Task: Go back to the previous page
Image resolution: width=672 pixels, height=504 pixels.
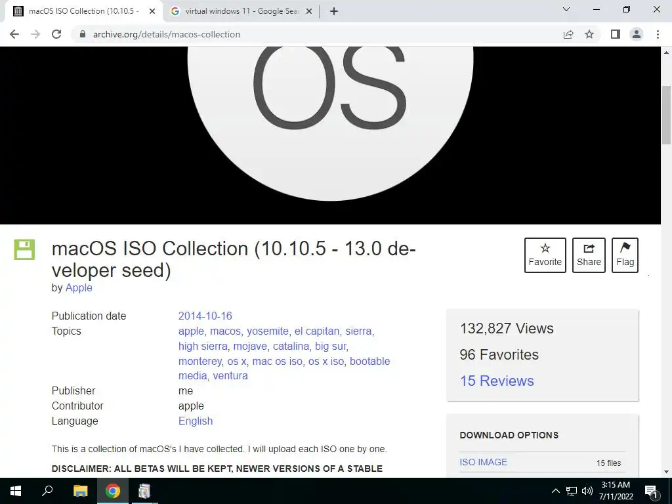Action: [x=14, y=34]
